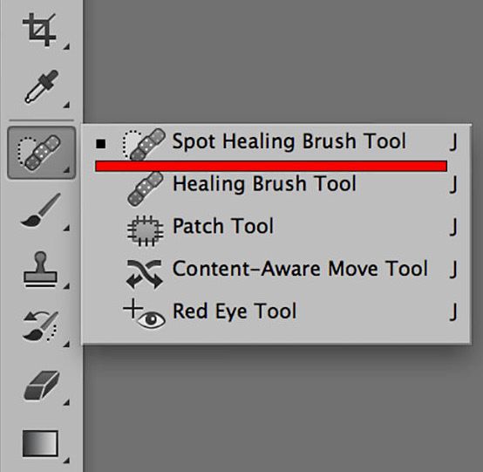
Task: Click the Patch Tool icon in flyout
Action: (x=145, y=231)
